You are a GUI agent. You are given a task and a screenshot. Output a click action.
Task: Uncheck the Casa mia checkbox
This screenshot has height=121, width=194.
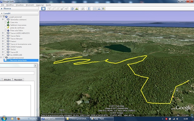[5, 22]
